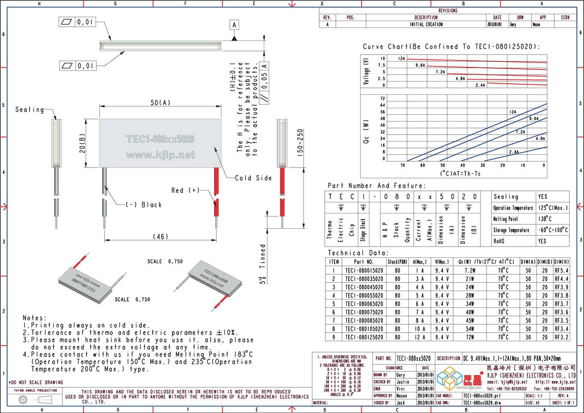Viewport: 584px width, 413px height.
Task: Select the datum A triangle marker box
Action: 234,25
